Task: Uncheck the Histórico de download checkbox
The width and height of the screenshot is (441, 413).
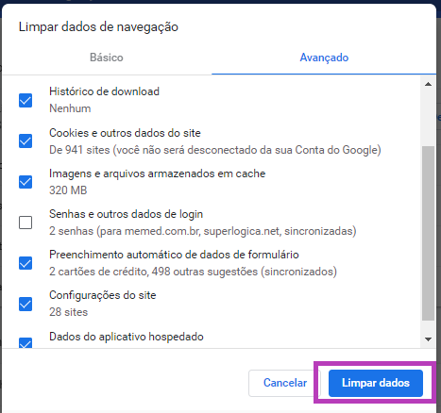Action: coord(25,100)
